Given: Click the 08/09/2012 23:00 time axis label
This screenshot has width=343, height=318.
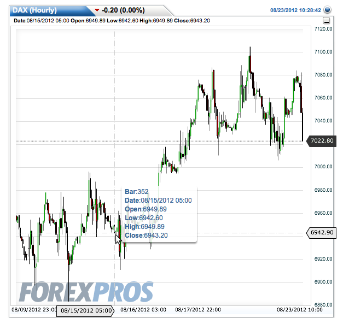Looking at the screenshot, I should 34,310.
